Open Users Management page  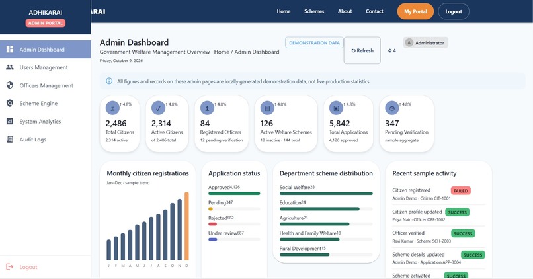[46, 67]
